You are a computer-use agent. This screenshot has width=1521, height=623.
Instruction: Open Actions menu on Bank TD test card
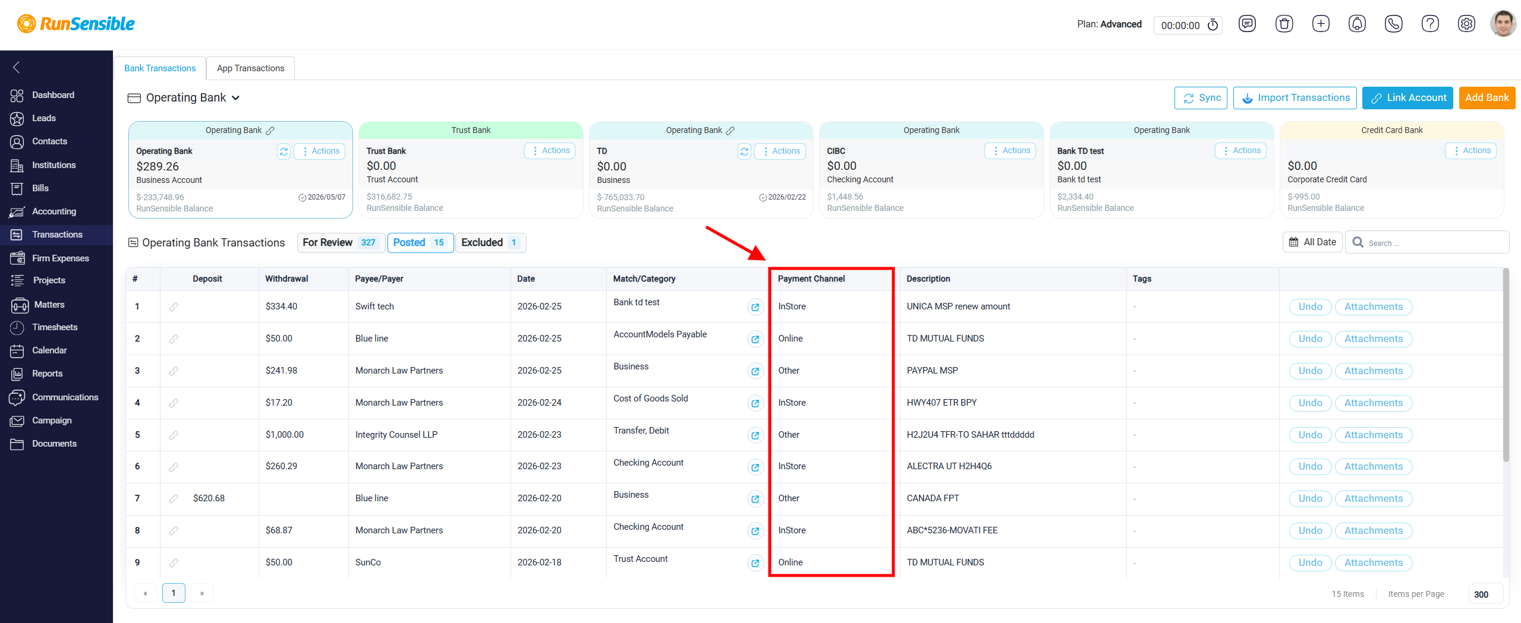coord(1241,151)
